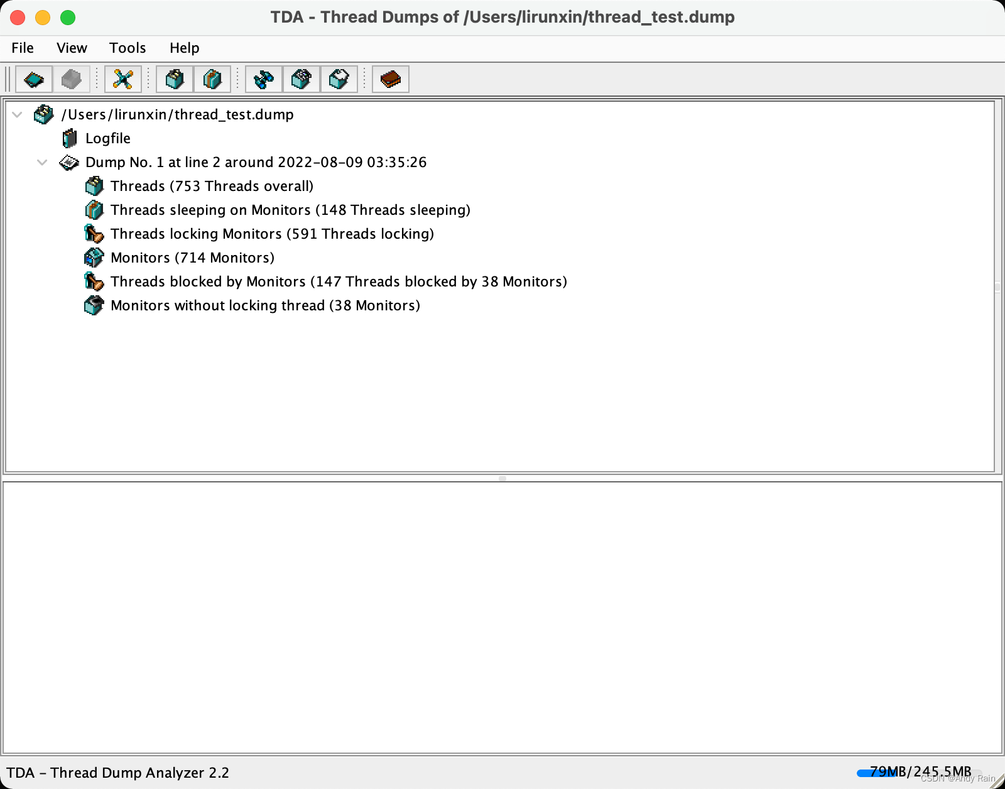Viewport: 1005px width, 789px height.
Task: Click the empty details pane below the tree
Action: coord(503,618)
